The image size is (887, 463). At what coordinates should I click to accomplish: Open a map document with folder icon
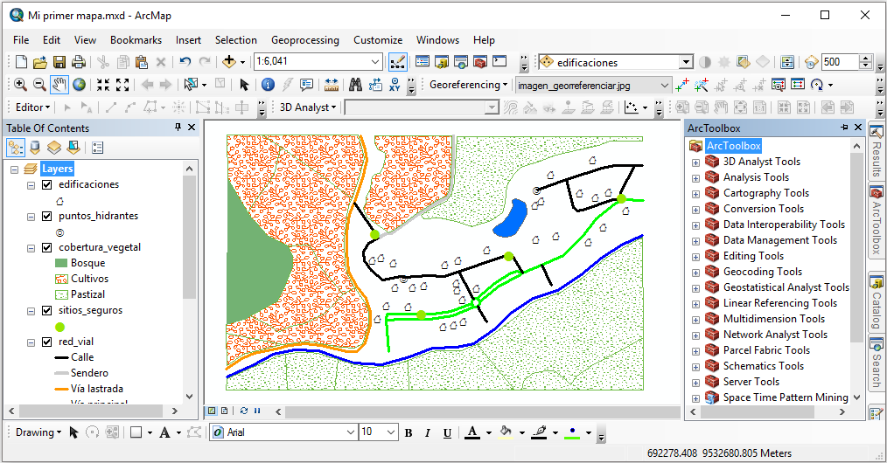coord(40,61)
